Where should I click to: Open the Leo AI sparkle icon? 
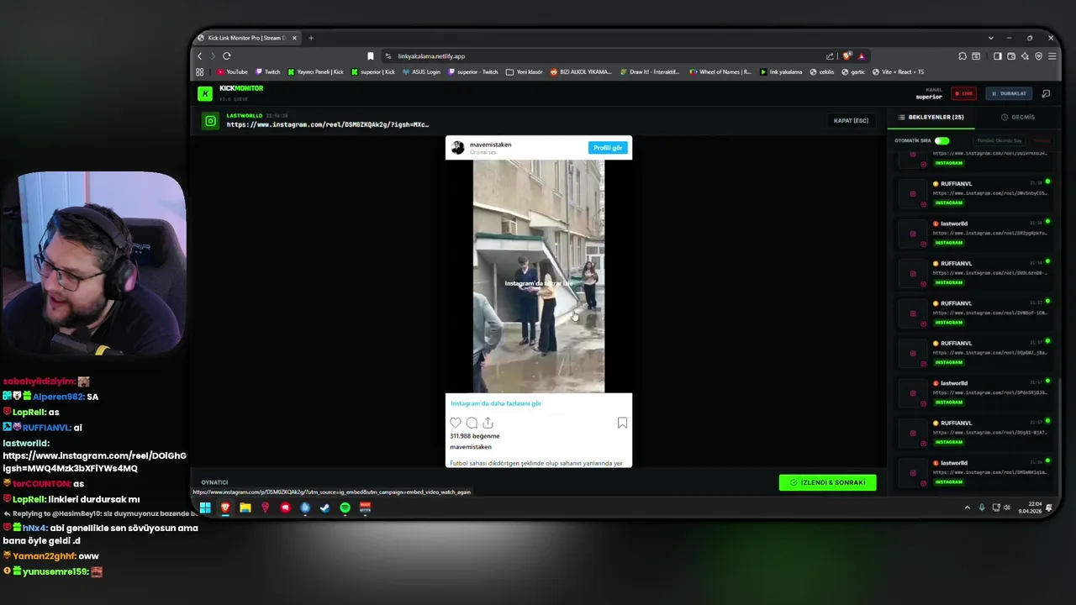pos(1025,56)
